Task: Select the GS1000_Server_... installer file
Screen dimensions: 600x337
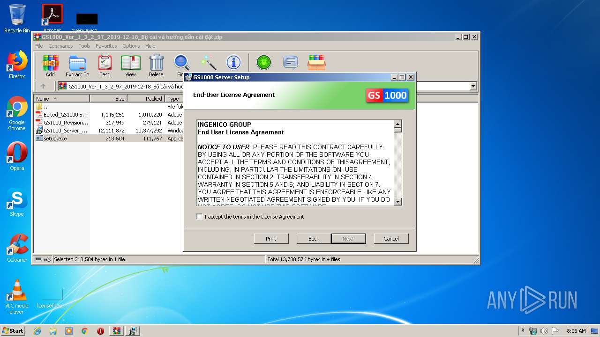Action: (x=109, y=131)
